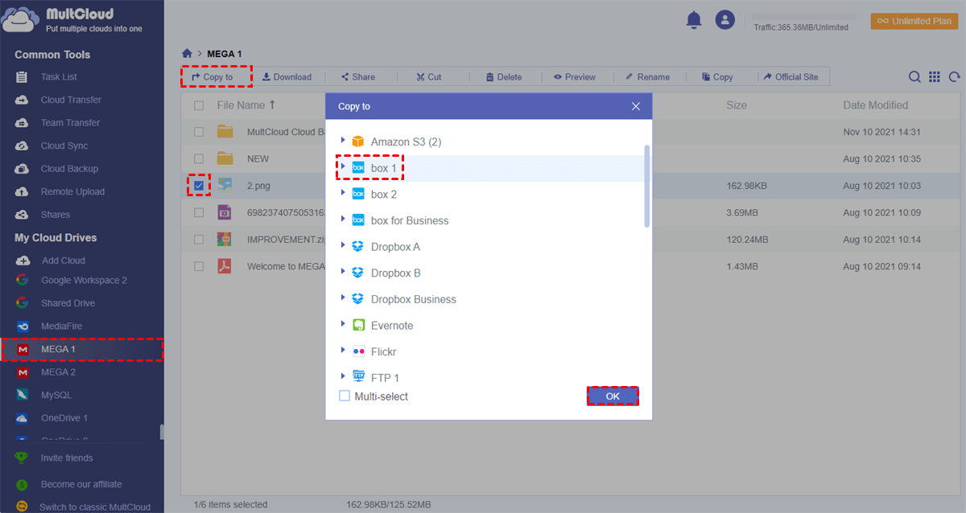
Task: Check the 698237407505316 file checkbox
Action: (x=199, y=212)
